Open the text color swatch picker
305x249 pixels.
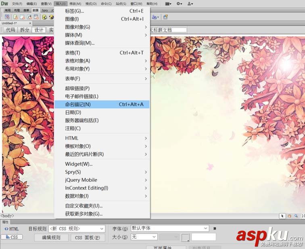185,238
